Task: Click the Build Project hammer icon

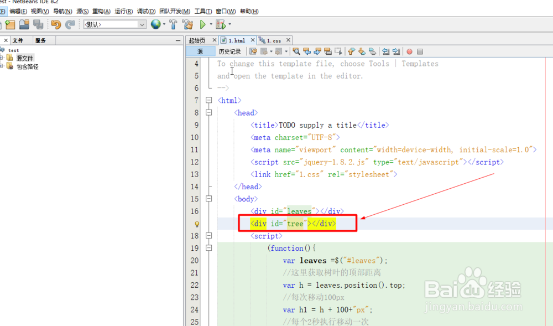Action: tap(173, 24)
